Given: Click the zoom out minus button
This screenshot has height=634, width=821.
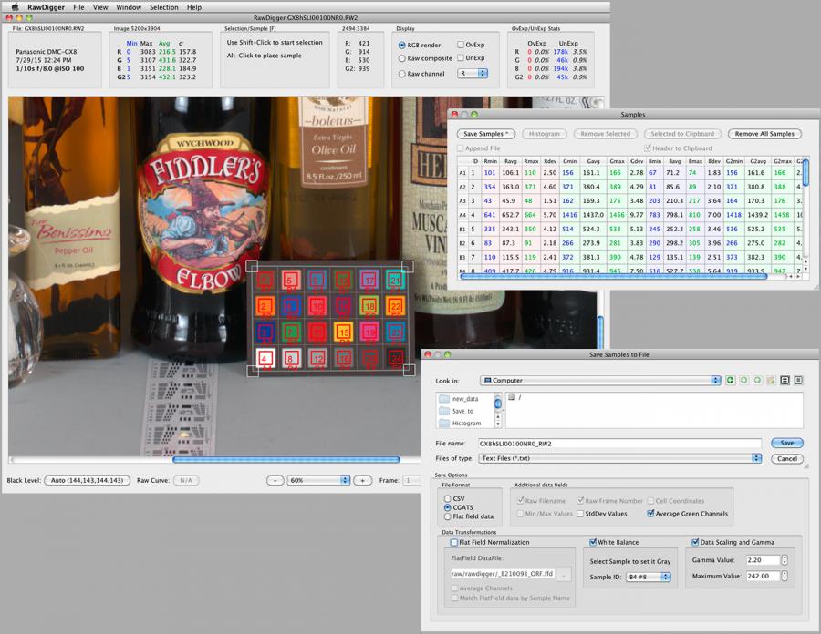Looking at the screenshot, I should (274, 480).
